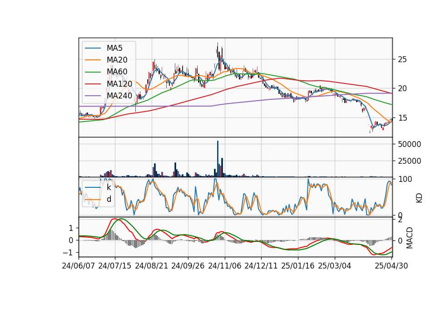Click the price axis value 20

tap(402, 88)
